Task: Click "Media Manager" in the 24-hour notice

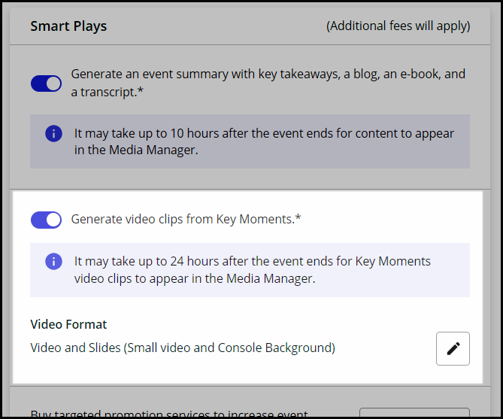Action: click(x=273, y=278)
